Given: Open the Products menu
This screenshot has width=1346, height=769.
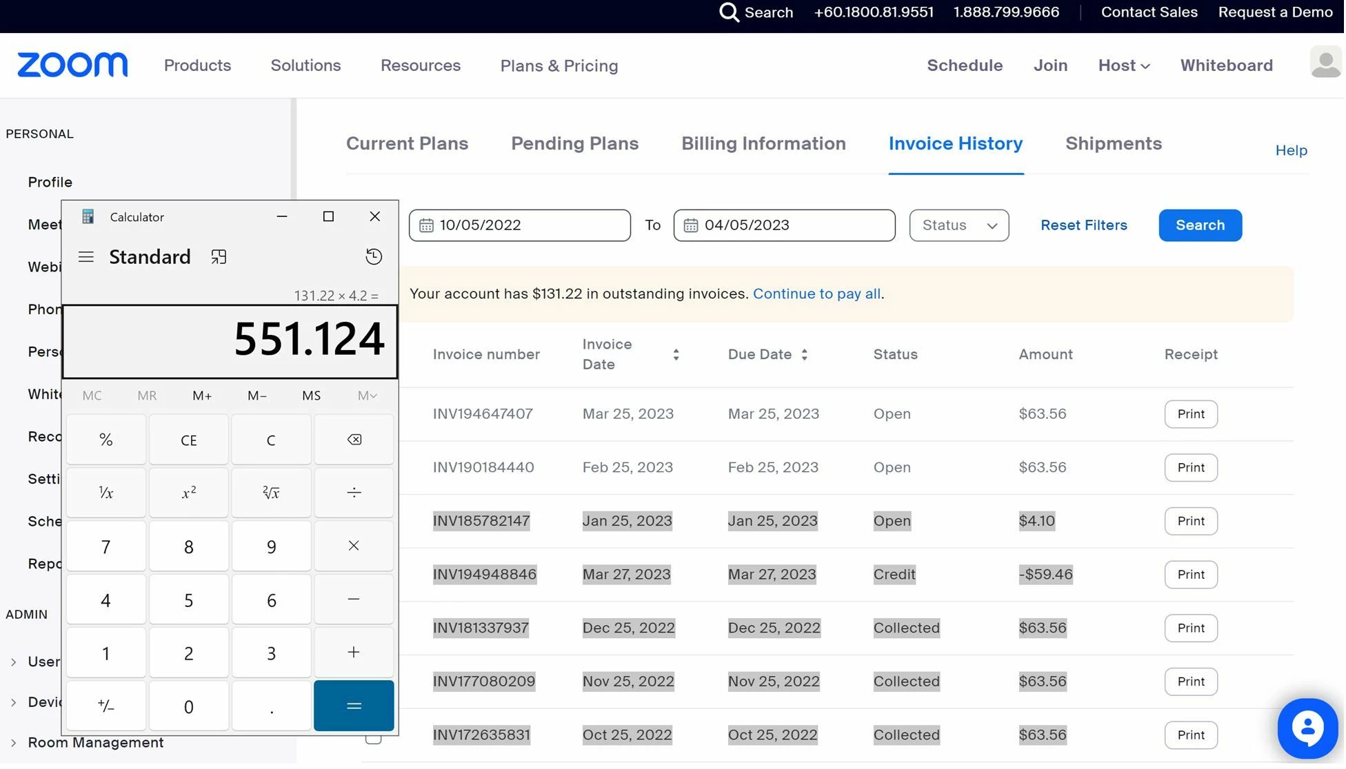Looking at the screenshot, I should point(197,65).
